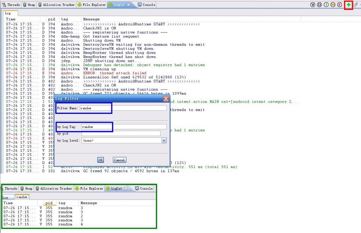Open Allocation Tracker tab in top panel

pos(56,5)
